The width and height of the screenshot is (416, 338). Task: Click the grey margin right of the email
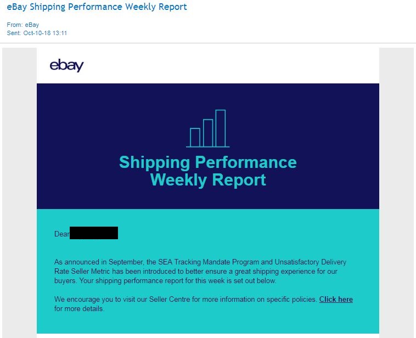(396, 192)
